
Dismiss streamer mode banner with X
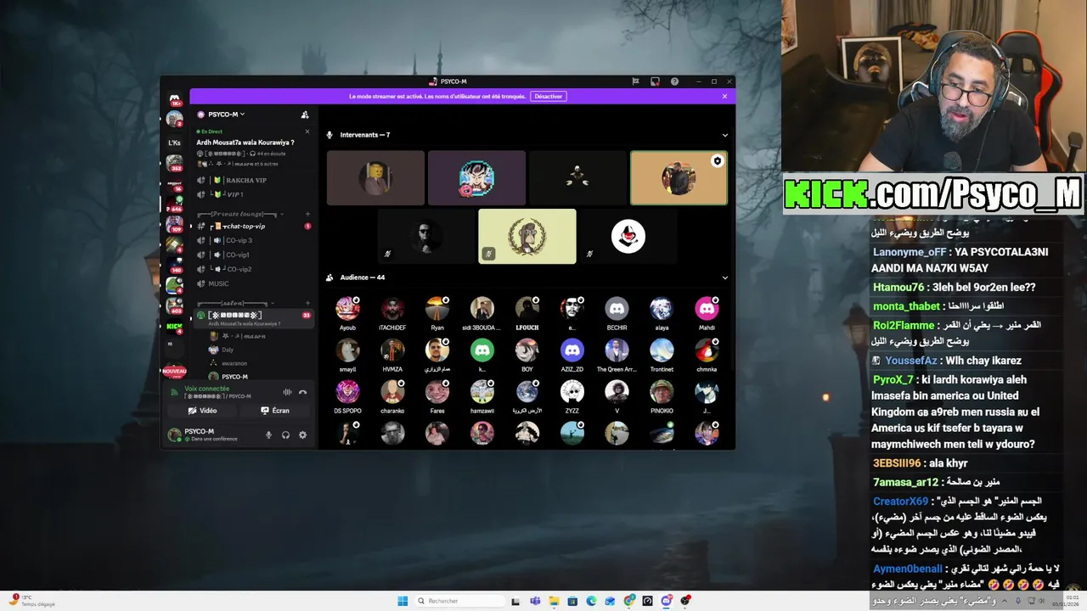pos(724,96)
